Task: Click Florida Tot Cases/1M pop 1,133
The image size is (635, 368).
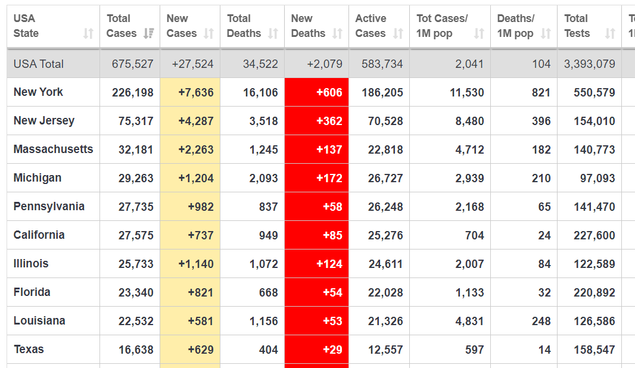Action: [x=470, y=293]
